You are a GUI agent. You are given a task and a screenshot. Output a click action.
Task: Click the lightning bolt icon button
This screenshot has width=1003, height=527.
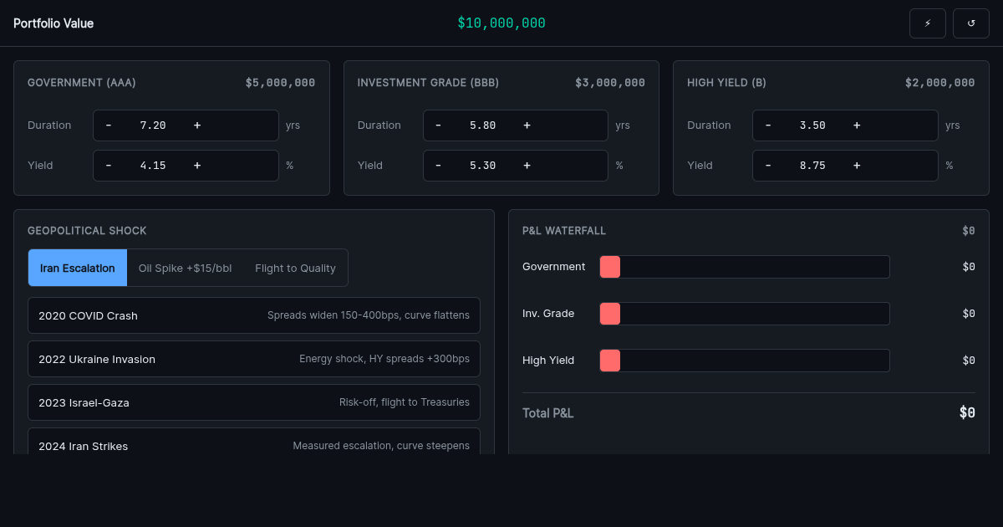(928, 23)
